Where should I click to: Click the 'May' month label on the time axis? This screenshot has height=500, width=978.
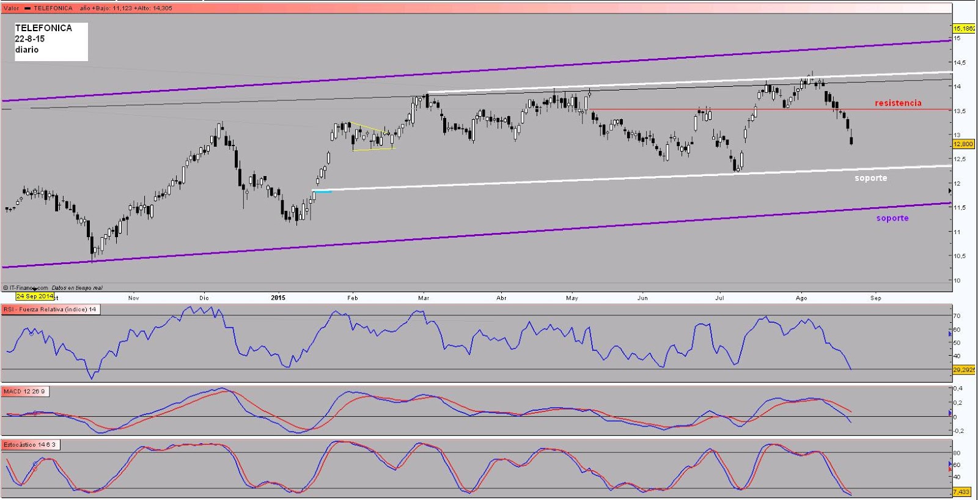coord(572,298)
